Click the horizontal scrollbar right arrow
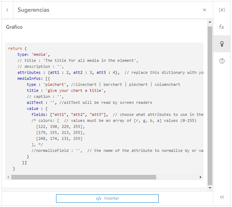Viewport: 232px width, 207px height. (201, 177)
